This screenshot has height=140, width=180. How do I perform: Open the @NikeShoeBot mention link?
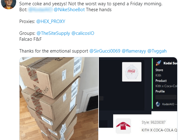click(69, 10)
